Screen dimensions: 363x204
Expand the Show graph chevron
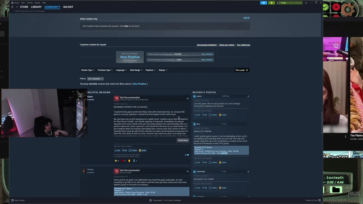click(247, 70)
